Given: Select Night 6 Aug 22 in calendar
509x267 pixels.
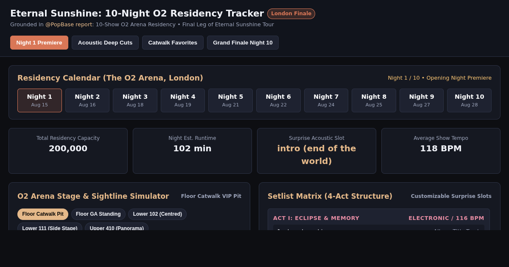Looking at the screenshot, I should [x=278, y=100].
